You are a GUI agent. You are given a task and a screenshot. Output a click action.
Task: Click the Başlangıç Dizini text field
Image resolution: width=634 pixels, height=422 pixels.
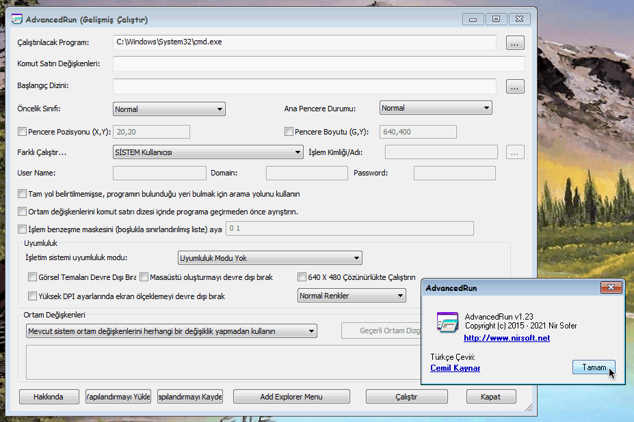point(304,86)
